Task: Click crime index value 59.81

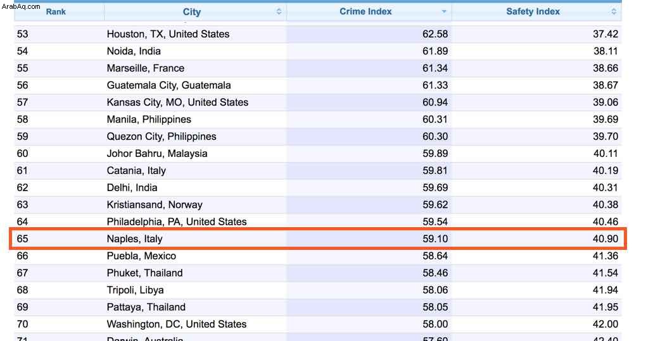Action: pos(435,171)
